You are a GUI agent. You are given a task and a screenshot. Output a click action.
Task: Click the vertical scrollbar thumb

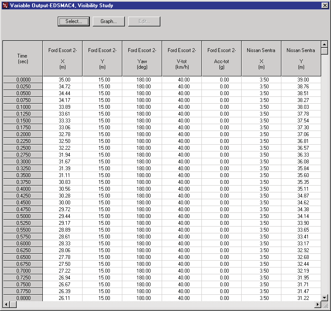point(324,51)
